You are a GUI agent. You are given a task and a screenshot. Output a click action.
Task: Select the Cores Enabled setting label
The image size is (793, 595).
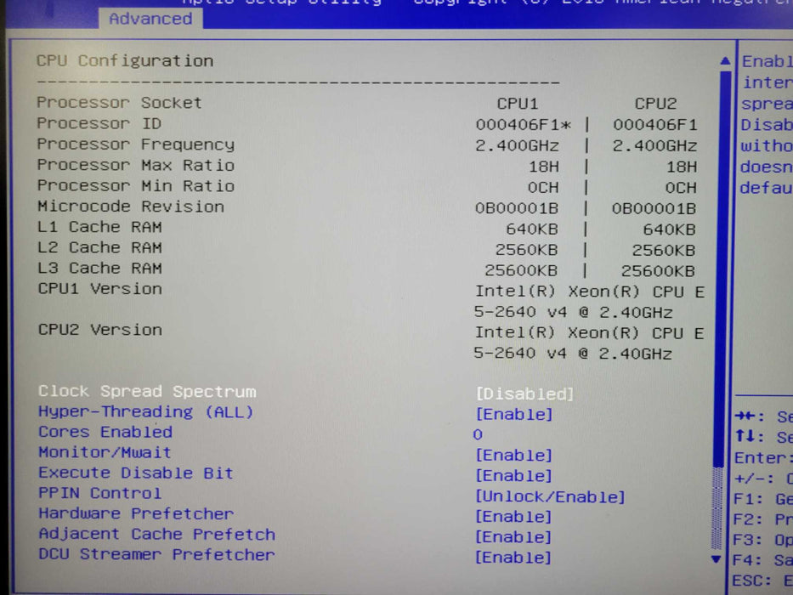[x=105, y=432]
